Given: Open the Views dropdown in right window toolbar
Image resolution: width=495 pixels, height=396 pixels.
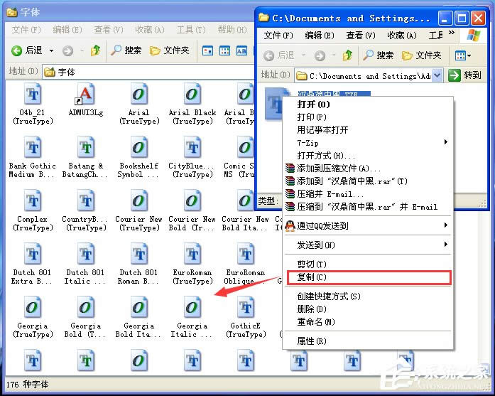Looking at the screenshot, I should click(x=462, y=55).
